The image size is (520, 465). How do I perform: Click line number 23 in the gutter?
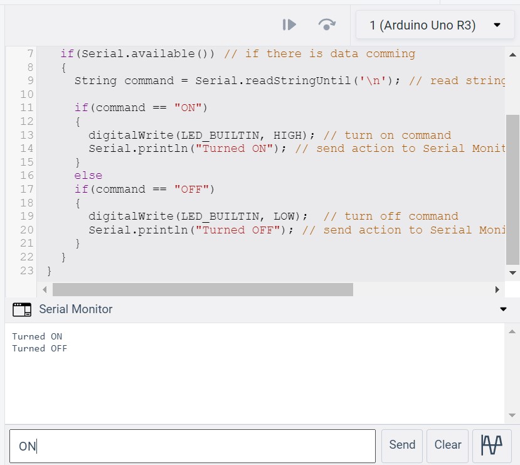(x=26, y=270)
